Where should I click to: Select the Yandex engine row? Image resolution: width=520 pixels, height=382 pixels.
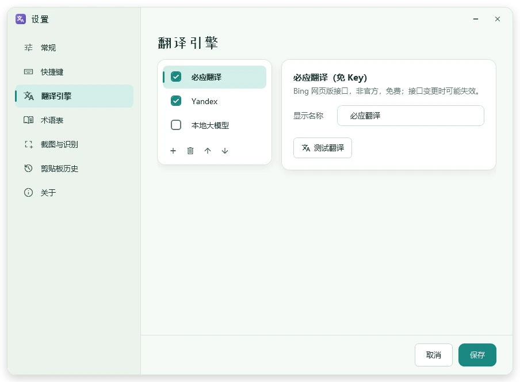tap(215, 101)
